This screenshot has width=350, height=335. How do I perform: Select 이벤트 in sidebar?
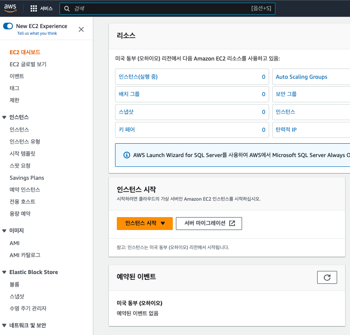tap(17, 76)
